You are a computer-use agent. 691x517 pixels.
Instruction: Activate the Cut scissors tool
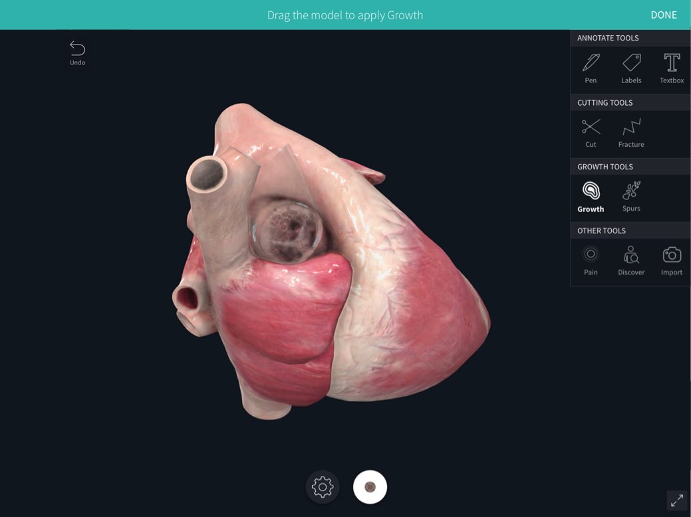(591, 132)
